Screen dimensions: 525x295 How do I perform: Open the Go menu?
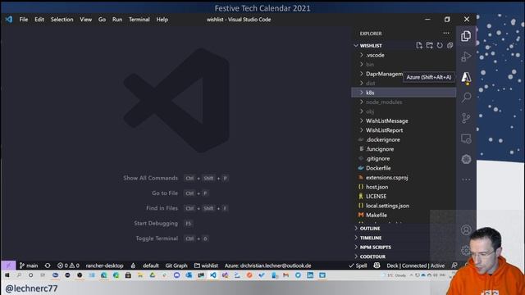pos(102,20)
